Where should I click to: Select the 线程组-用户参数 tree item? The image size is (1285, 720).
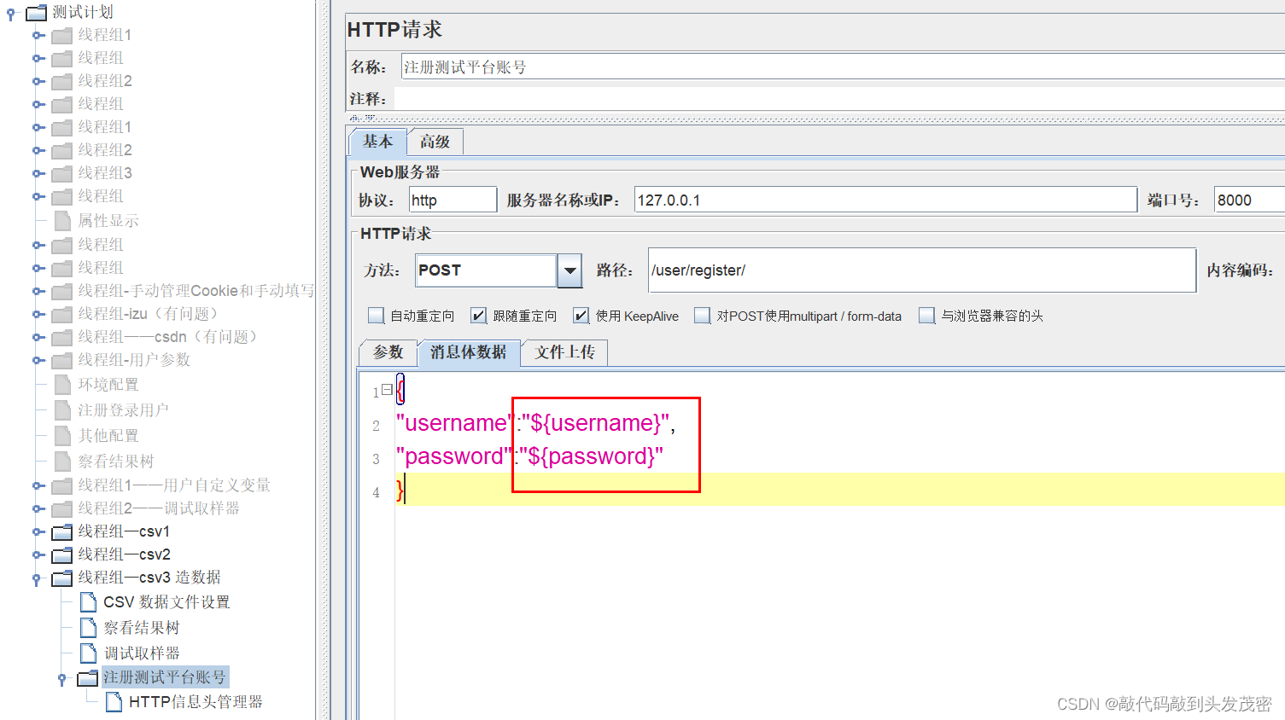(134, 360)
